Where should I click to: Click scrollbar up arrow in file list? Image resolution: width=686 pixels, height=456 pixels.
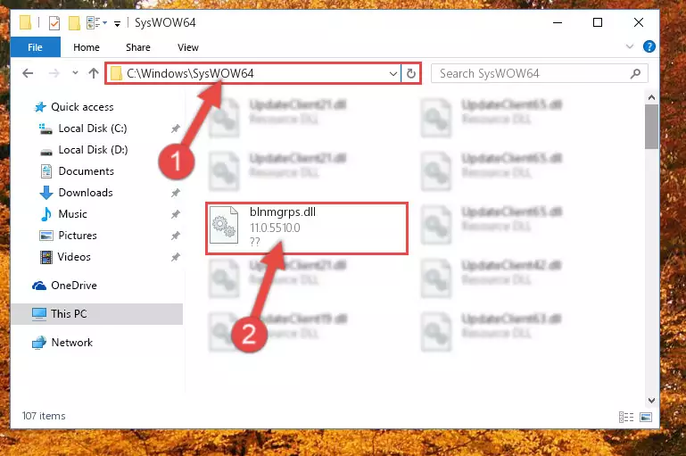pos(651,97)
